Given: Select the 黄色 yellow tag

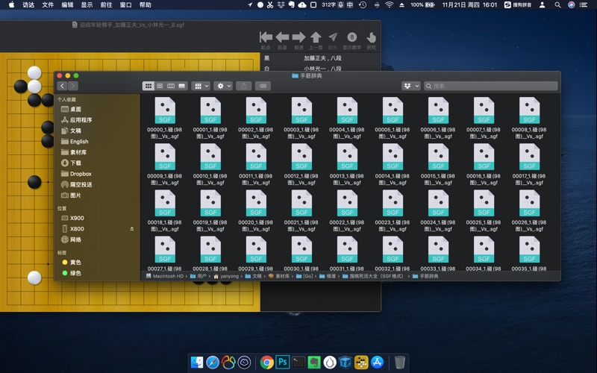Looking at the screenshot, I should (75, 263).
